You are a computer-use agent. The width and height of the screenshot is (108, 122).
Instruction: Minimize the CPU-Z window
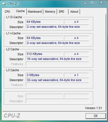point(85,3)
